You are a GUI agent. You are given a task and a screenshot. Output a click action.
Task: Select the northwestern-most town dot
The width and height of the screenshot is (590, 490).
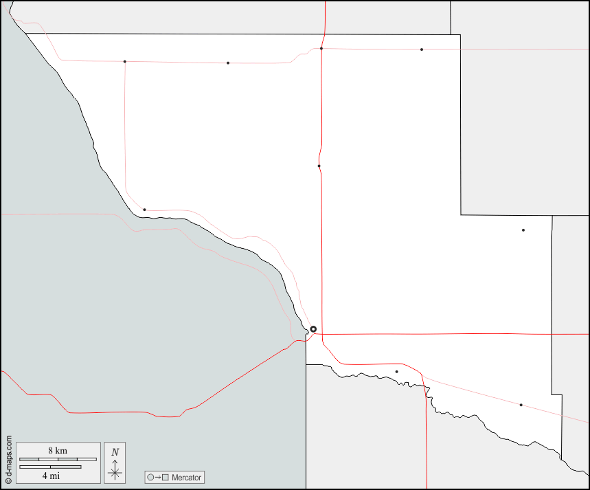point(124,62)
